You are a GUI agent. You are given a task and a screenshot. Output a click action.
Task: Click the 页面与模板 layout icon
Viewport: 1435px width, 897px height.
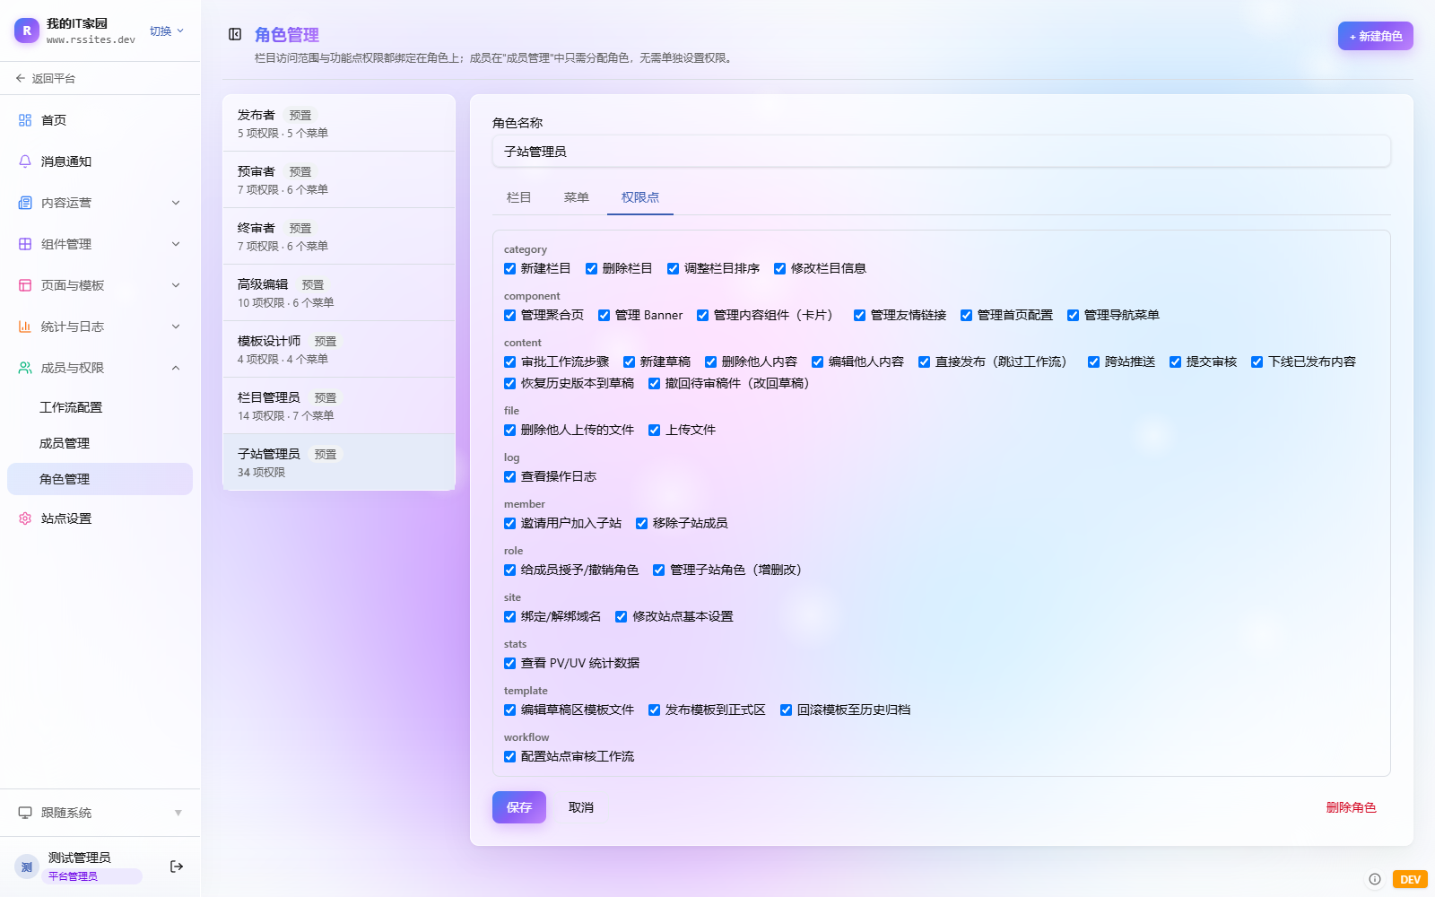(x=25, y=285)
